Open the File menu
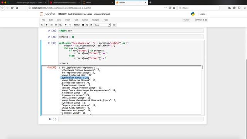247x139 pixels. click(x=43, y=20)
